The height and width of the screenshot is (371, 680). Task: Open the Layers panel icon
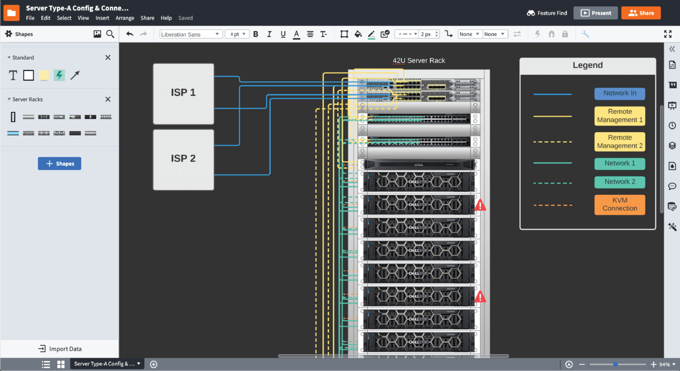(x=672, y=146)
